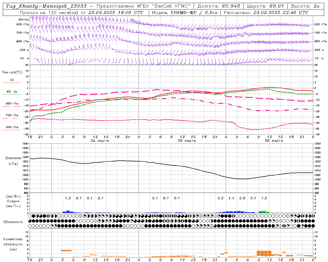Click the dashed line sample under legend '700 гПа'
The width and height of the screenshot is (328, 262).
tap(12, 118)
